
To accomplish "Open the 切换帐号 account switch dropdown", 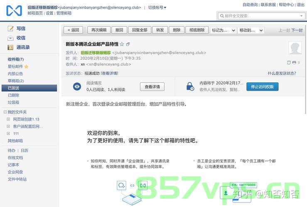I will [x=157, y=7].
